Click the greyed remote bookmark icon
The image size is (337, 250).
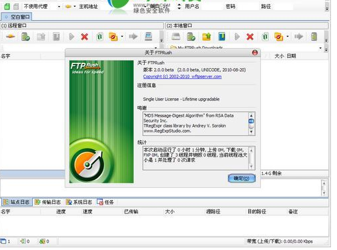[x=56, y=37]
